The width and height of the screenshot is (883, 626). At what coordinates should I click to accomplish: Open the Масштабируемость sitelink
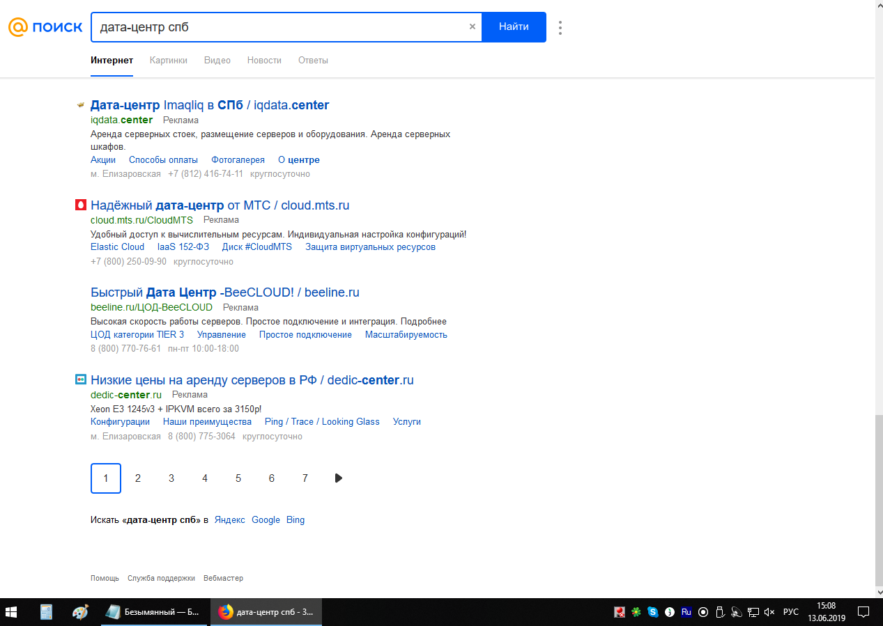(x=406, y=335)
